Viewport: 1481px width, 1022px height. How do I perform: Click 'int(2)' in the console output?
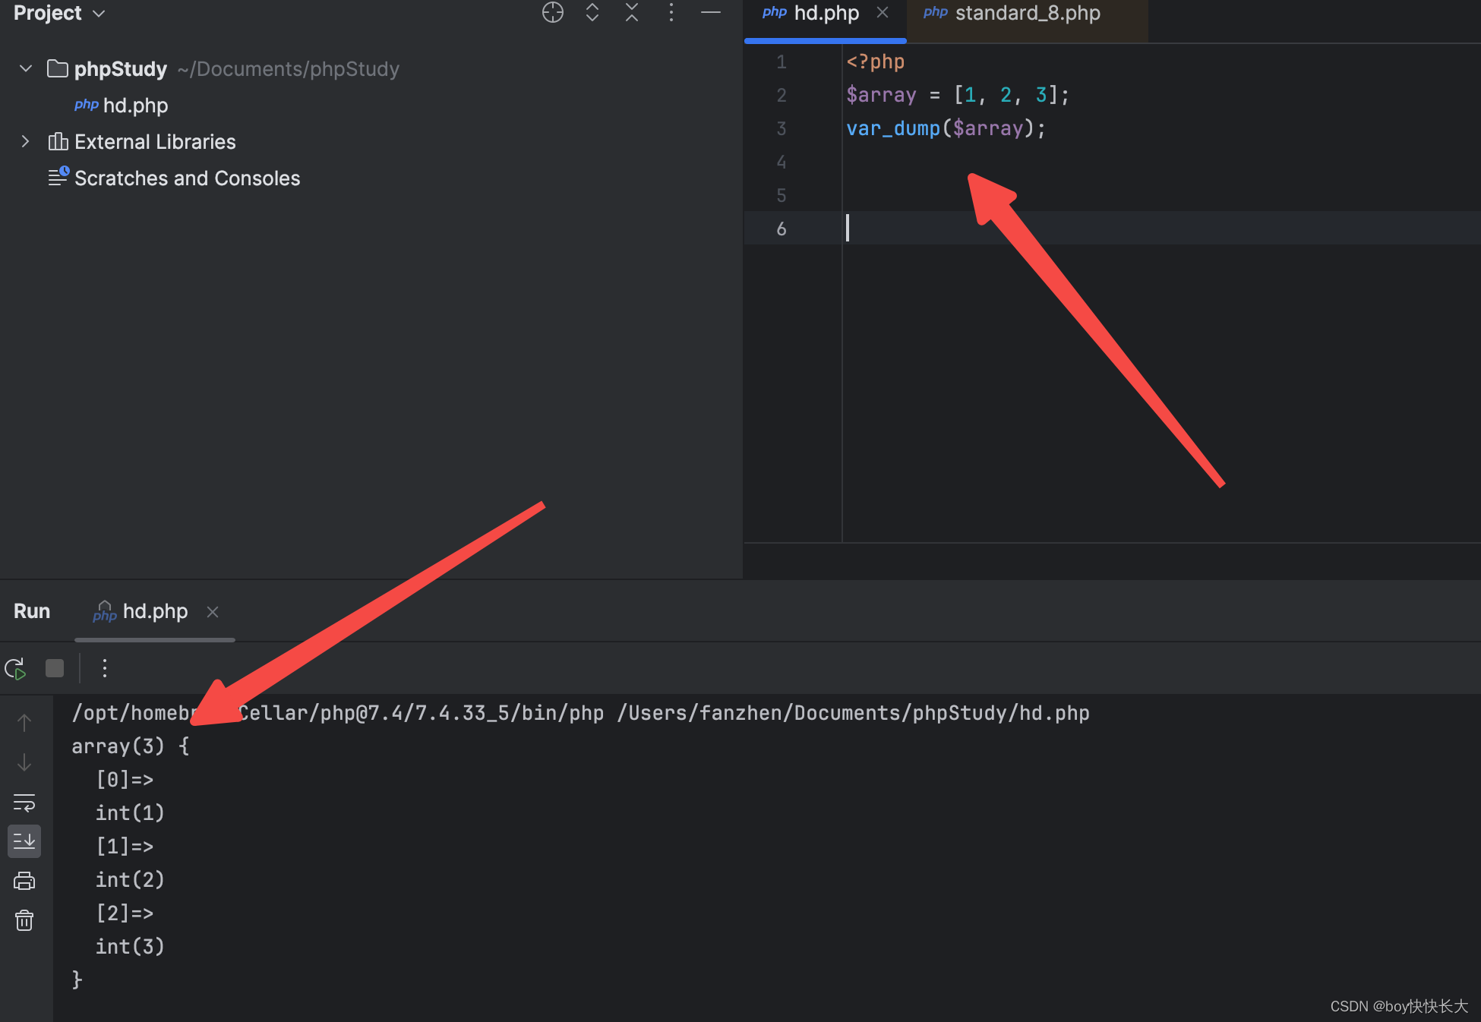pos(130,880)
